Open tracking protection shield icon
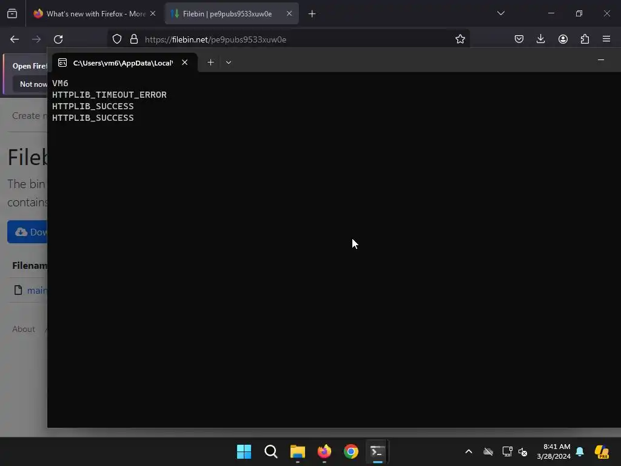621x466 pixels. point(117,39)
